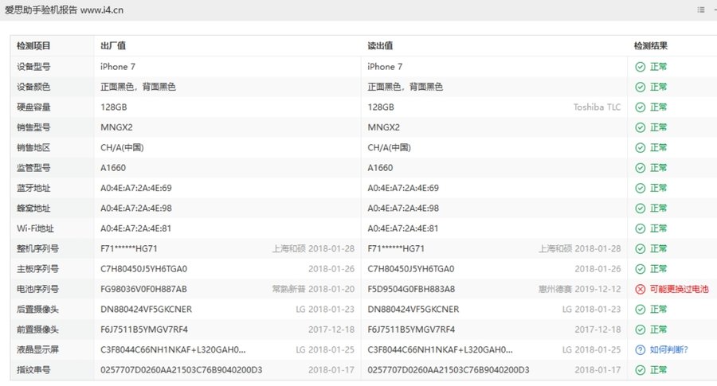Select the 销售地区 row label

coord(33,147)
